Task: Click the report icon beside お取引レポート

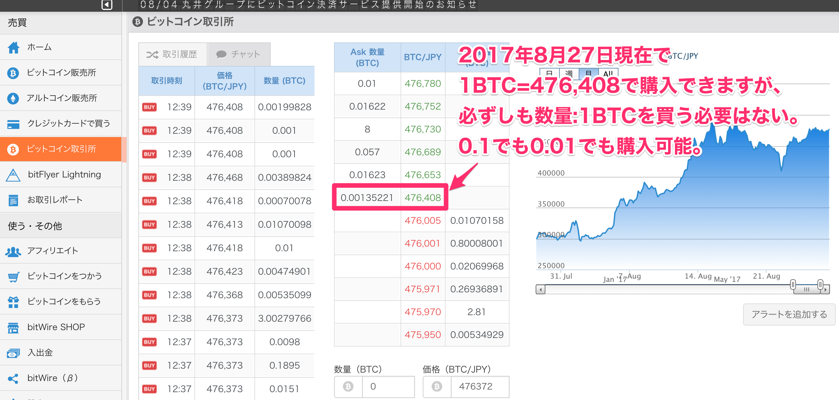Action: tap(13, 200)
